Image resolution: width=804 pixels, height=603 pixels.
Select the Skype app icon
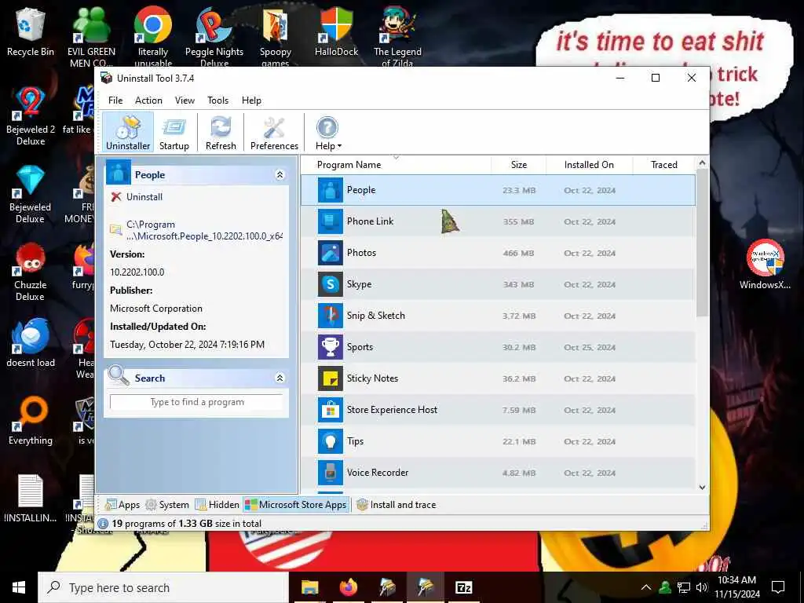point(331,284)
